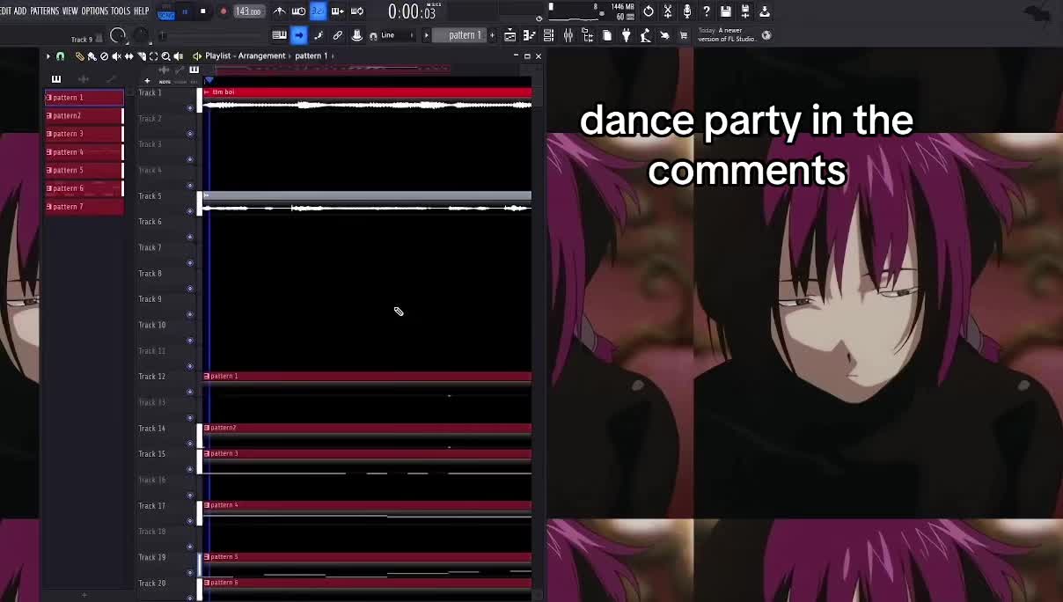
Task: Toggle the 3-2-1 countdown before recording
Action: [318, 11]
